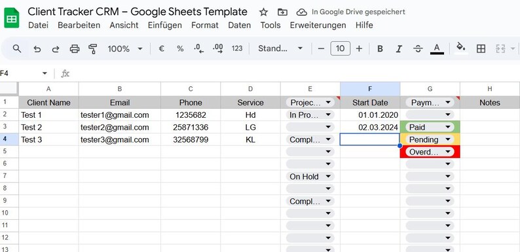520x252 pixels.
Task: Increase decimal places
Action: coord(218,48)
